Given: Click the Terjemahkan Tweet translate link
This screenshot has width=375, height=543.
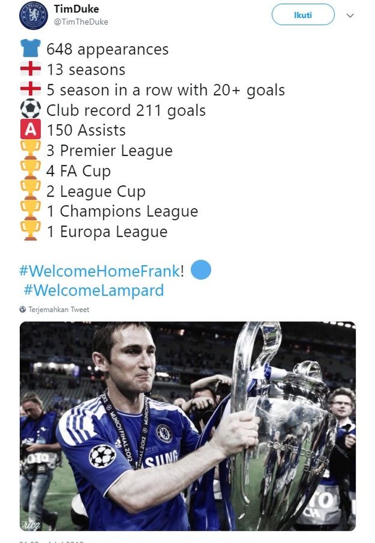Looking at the screenshot, I should click(59, 310).
